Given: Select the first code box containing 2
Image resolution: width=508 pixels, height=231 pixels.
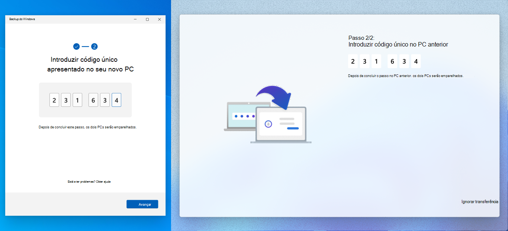Looking at the screenshot, I should point(54,100).
